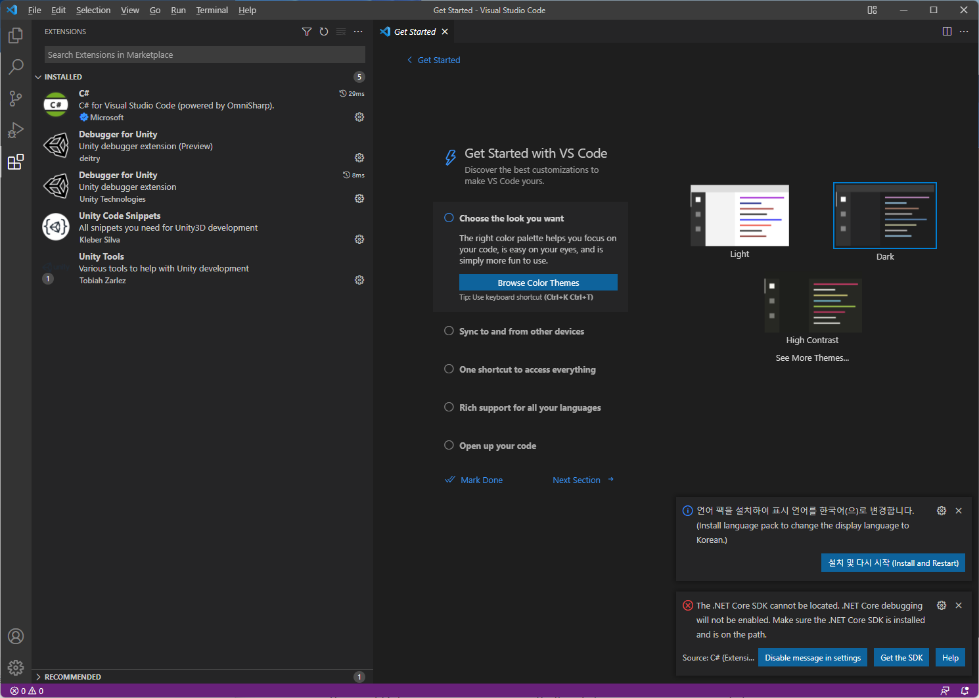Open the Accounts menu icon
The width and height of the screenshot is (979, 698).
tap(16, 636)
